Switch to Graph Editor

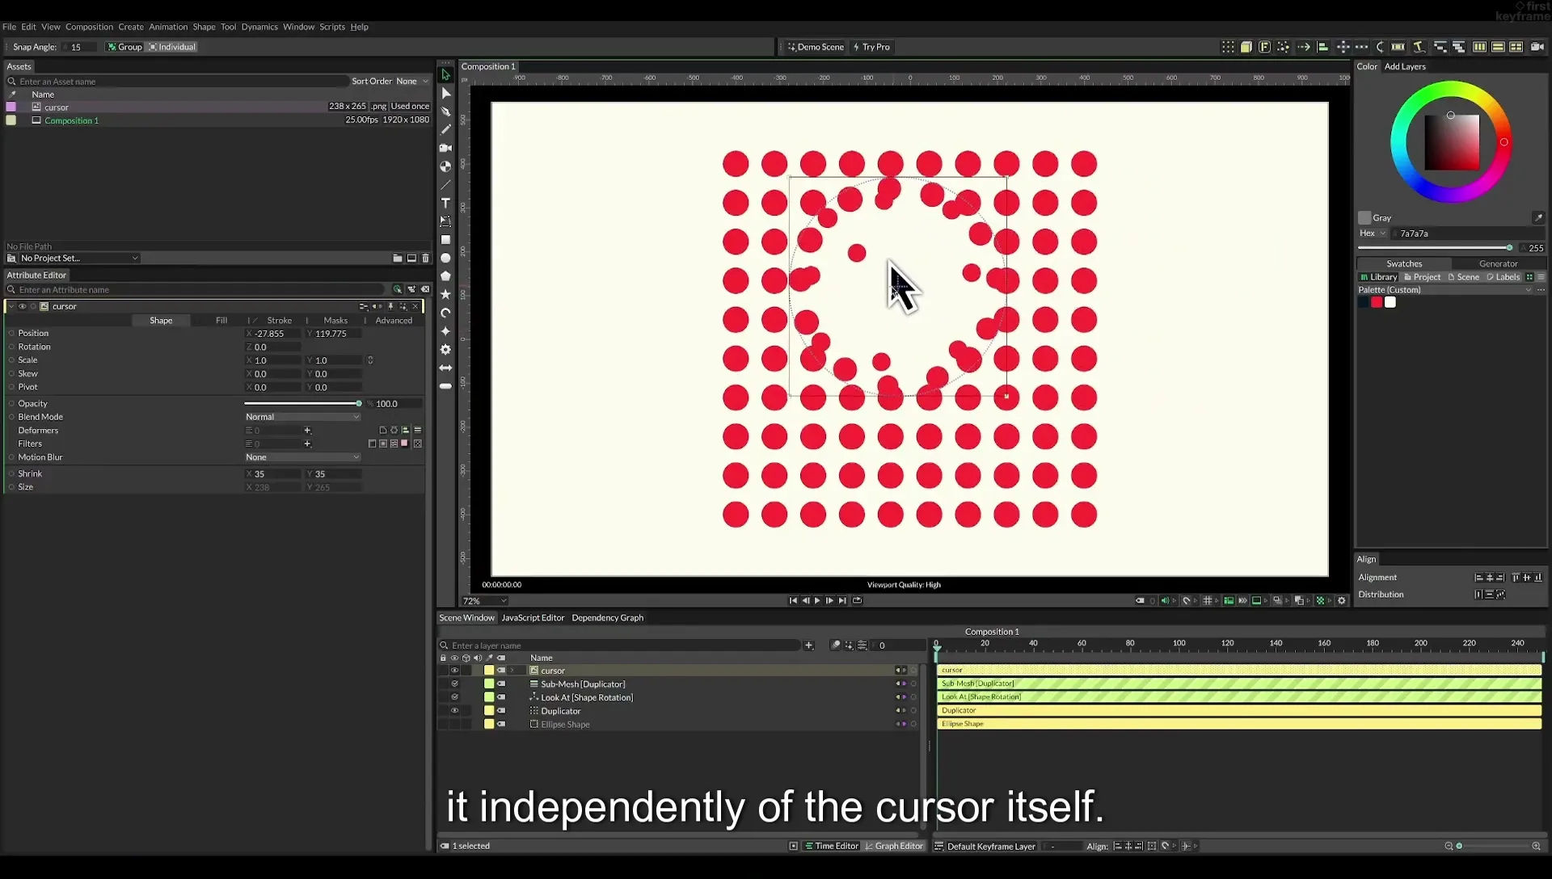(894, 846)
